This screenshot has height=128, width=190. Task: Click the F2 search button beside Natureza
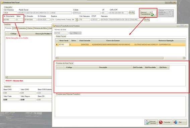pyautogui.click(x=147, y=20)
